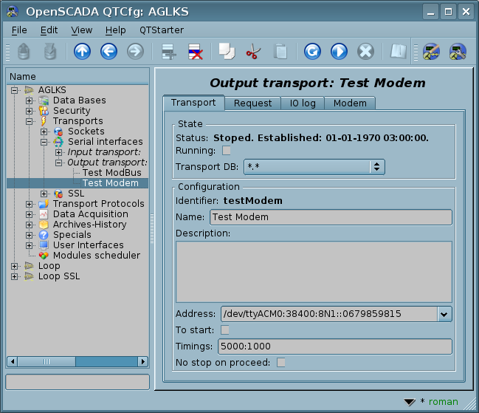Click the Modules scheduler colored icon
Screen dimensions: 479x413
point(44,256)
